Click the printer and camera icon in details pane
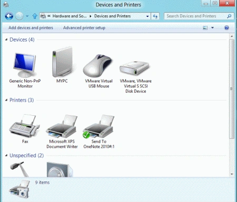Screen dimensions: 237x202 pos(19,189)
